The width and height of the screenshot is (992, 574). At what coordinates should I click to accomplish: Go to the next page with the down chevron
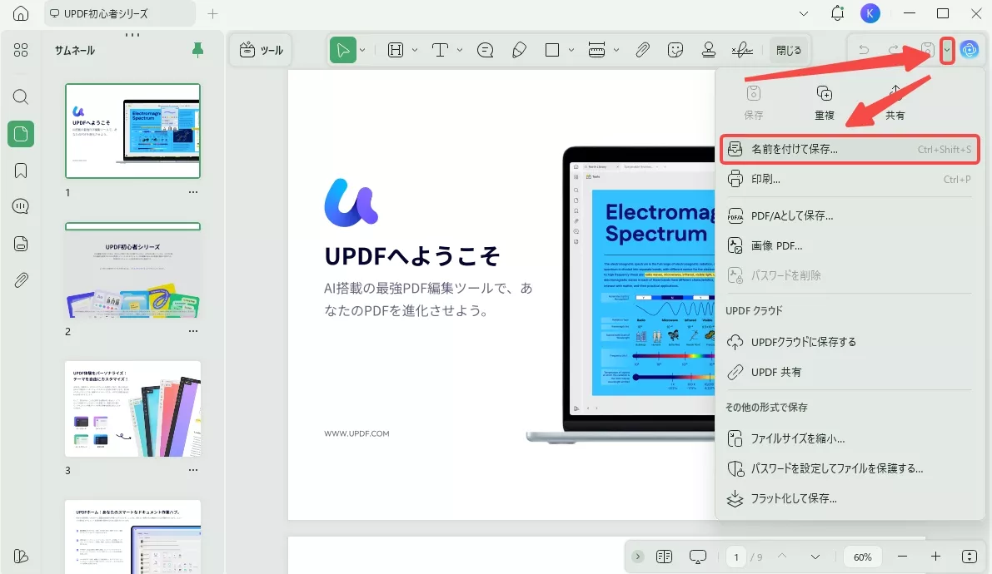coord(815,557)
